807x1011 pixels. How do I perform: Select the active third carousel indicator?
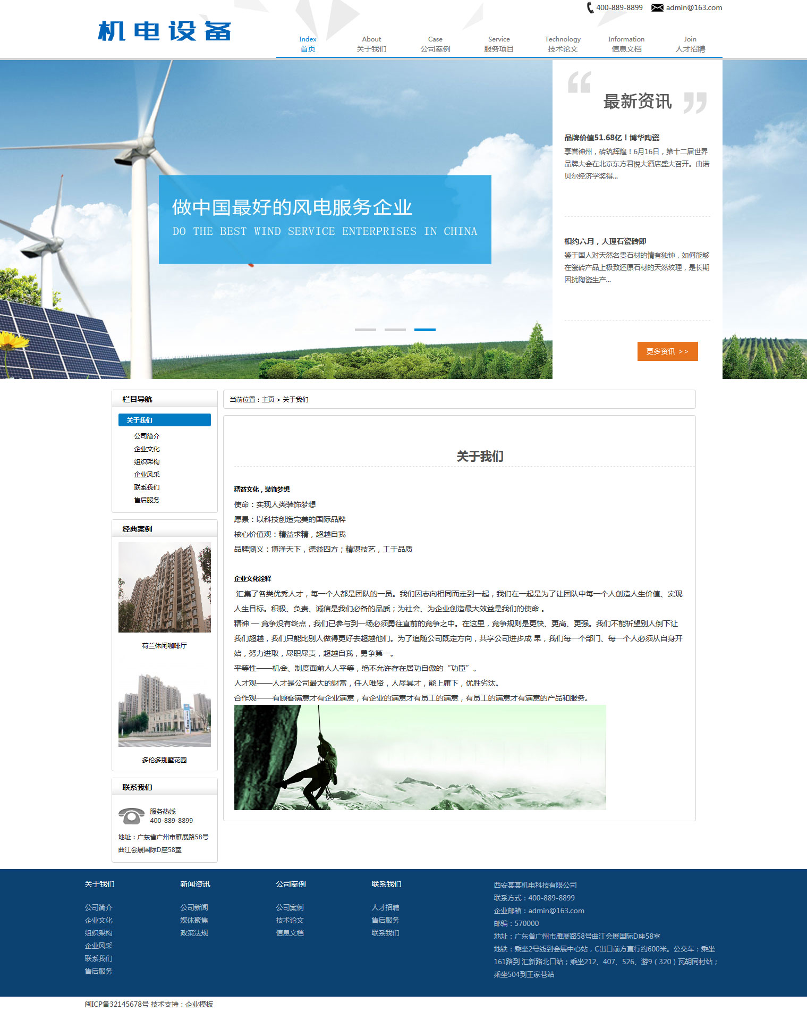tap(424, 330)
